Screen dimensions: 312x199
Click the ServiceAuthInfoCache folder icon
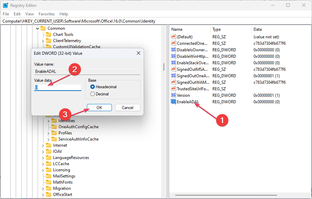[54, 139]
